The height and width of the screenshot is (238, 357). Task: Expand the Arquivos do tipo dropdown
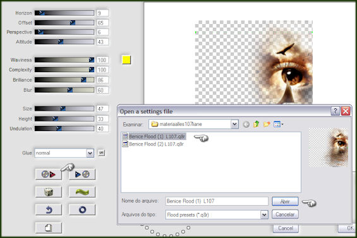(x=264, y=215)
